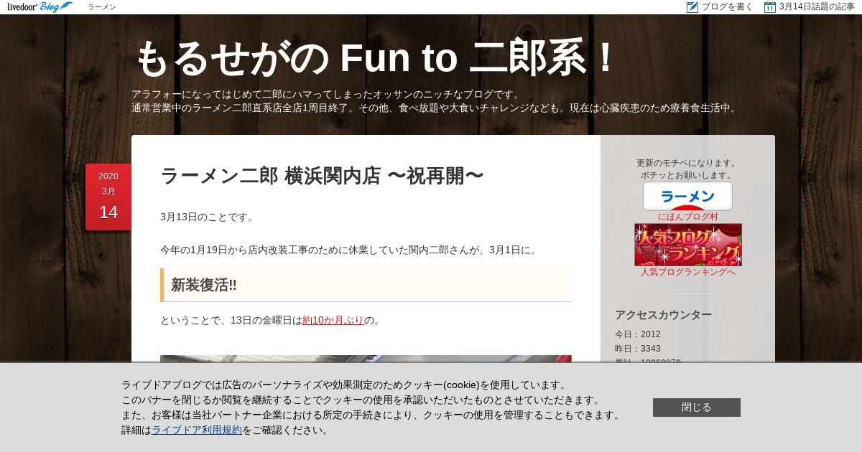Click the 新装復活!! heading

(x=366, y=285)
